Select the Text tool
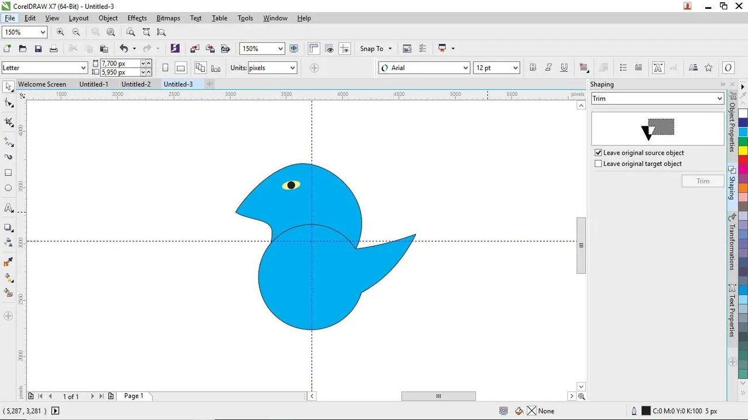 [x=8, y=208]
